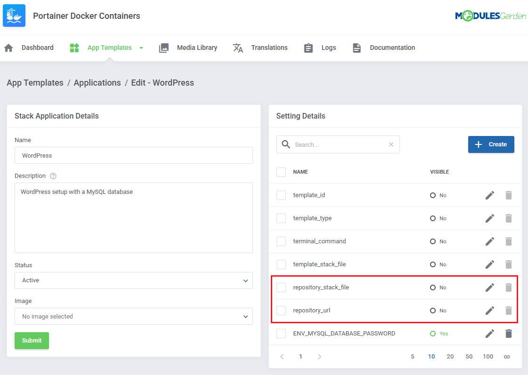Click the search magnifier icon
Image resolution: width=528 pixels, height=375 pixels.
click(x=286, y=144)
